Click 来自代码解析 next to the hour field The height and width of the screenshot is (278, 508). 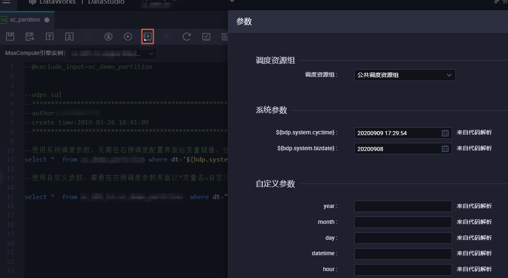pos(474,269)
